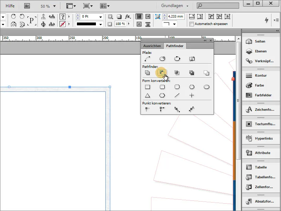Click the Close Path icon under Pfade
Image resolution: width=281 pixels, height=211 pixels.
coord(177,59)
